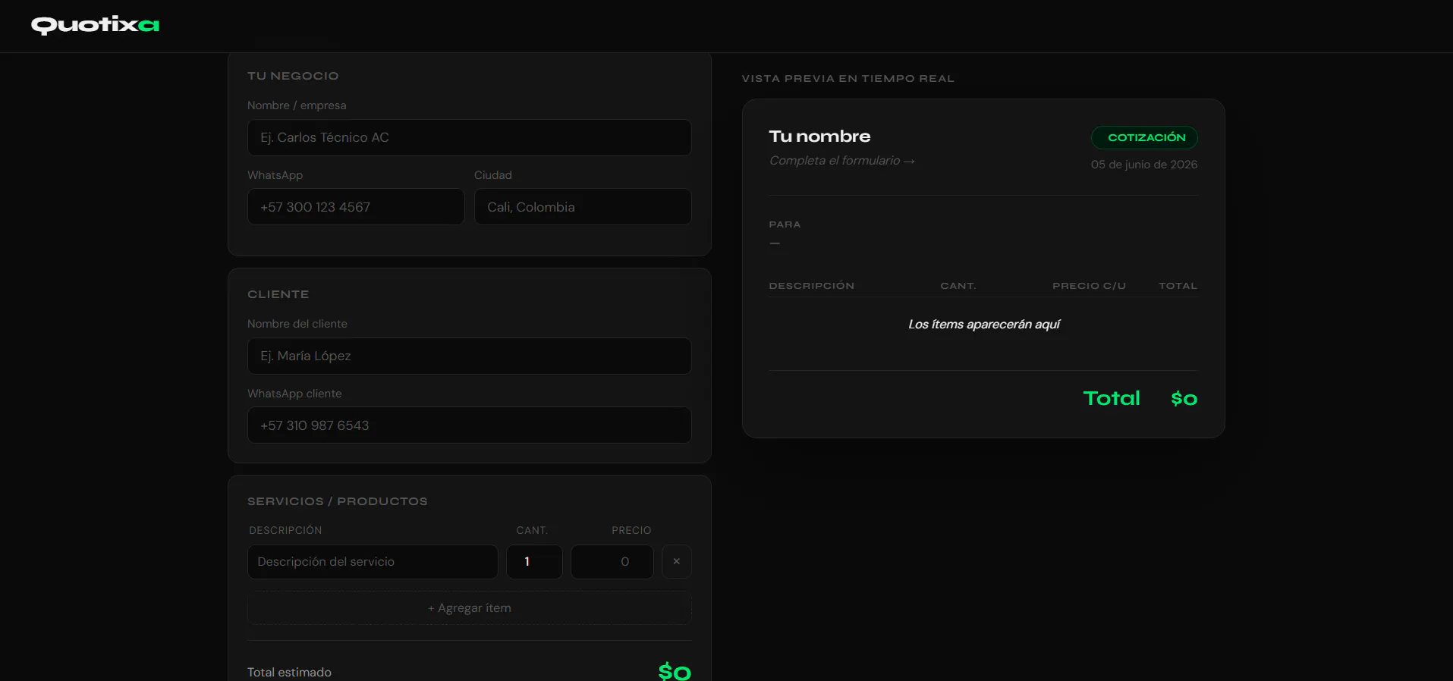Click the preview total amount $0
The height and width of the screenshot is (681, 1453).
click(1184, 398)
